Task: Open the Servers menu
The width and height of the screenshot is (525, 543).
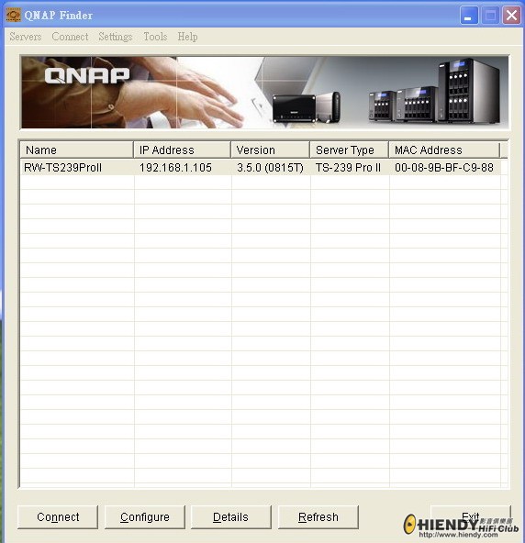Action: (26, 37)
